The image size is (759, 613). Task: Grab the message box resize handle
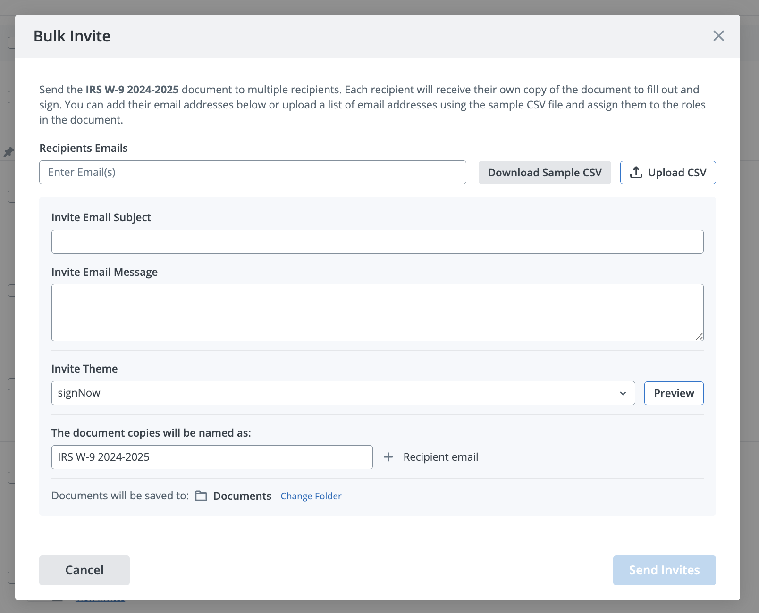coord(699,337)
